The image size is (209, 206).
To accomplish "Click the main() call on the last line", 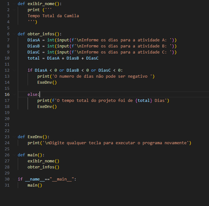I will click(x=35, y=185).
